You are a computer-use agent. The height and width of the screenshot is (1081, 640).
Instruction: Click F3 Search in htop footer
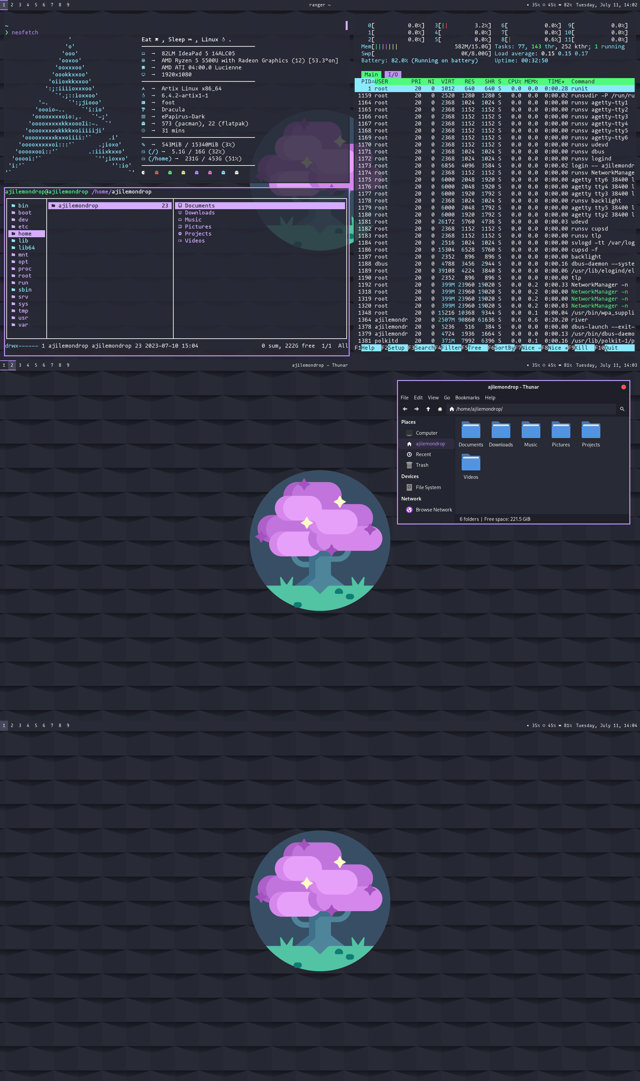pos(421,348)
